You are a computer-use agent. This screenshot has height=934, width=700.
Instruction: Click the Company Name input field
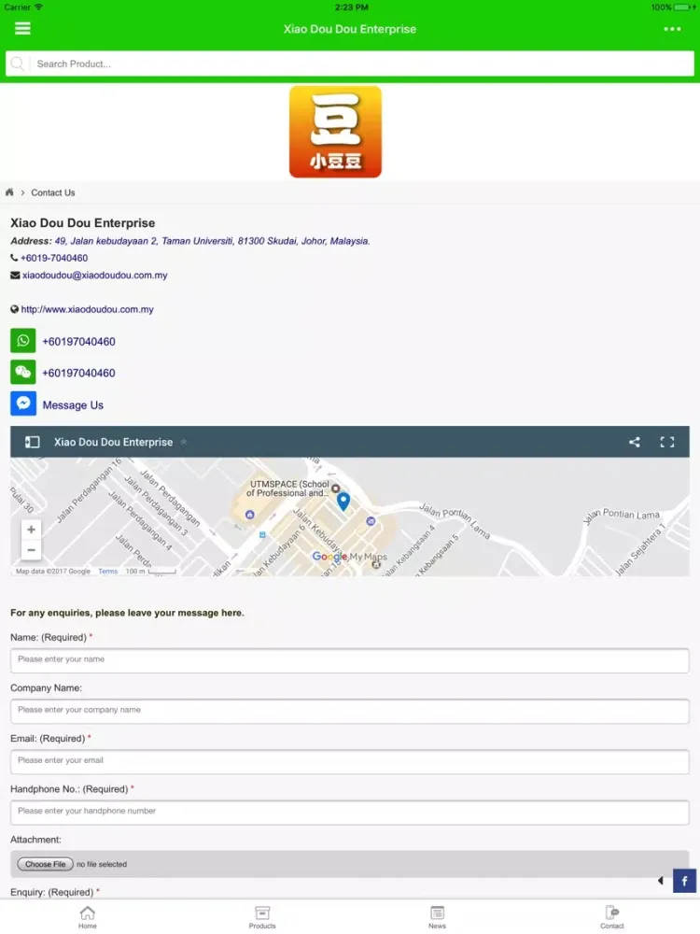pos(349,711)
